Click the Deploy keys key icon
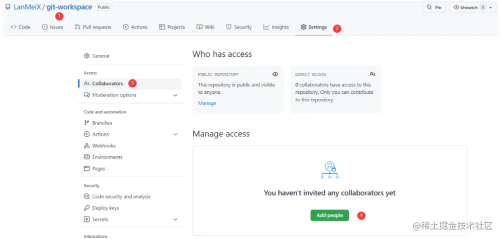This screenshot has width=501, height=239. (86, 208)
